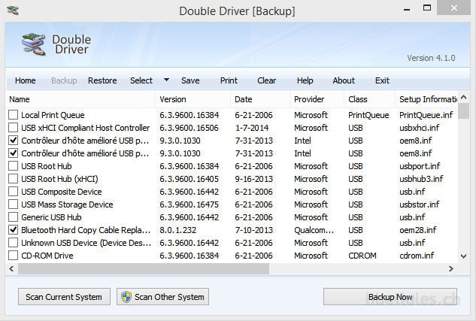
Task: Click Scan Current System button
Action: 64,297
